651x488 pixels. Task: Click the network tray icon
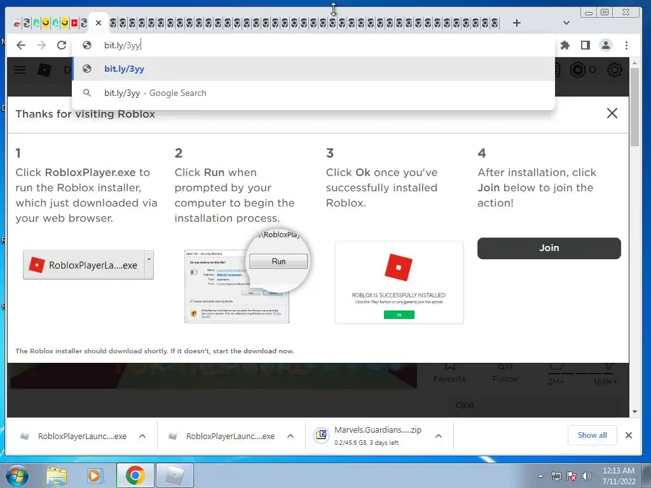pos(556,477)
